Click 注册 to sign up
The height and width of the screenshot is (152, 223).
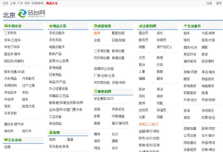pyautogui.click(x=209, y=3)
